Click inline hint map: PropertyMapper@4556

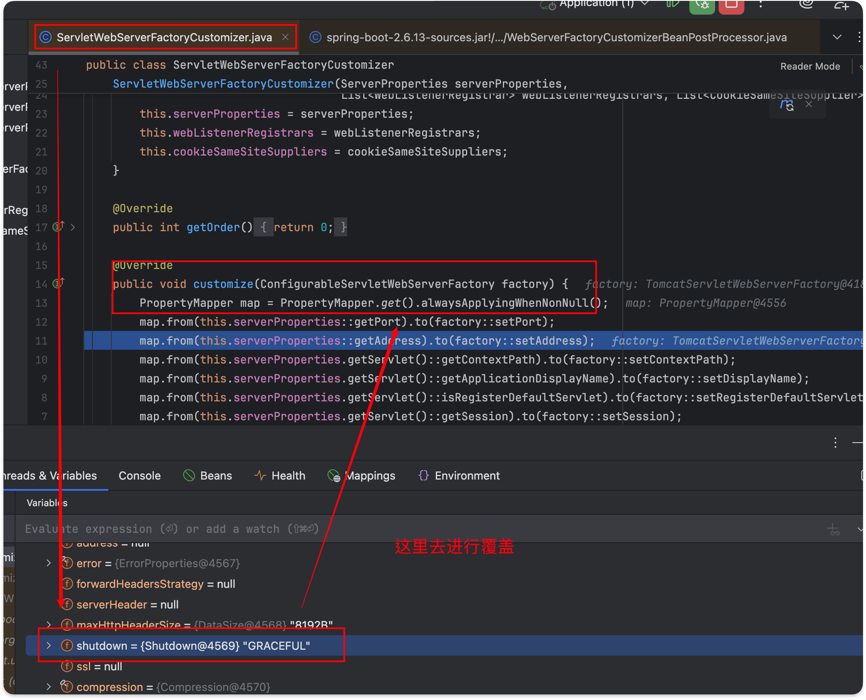point(705,303)
